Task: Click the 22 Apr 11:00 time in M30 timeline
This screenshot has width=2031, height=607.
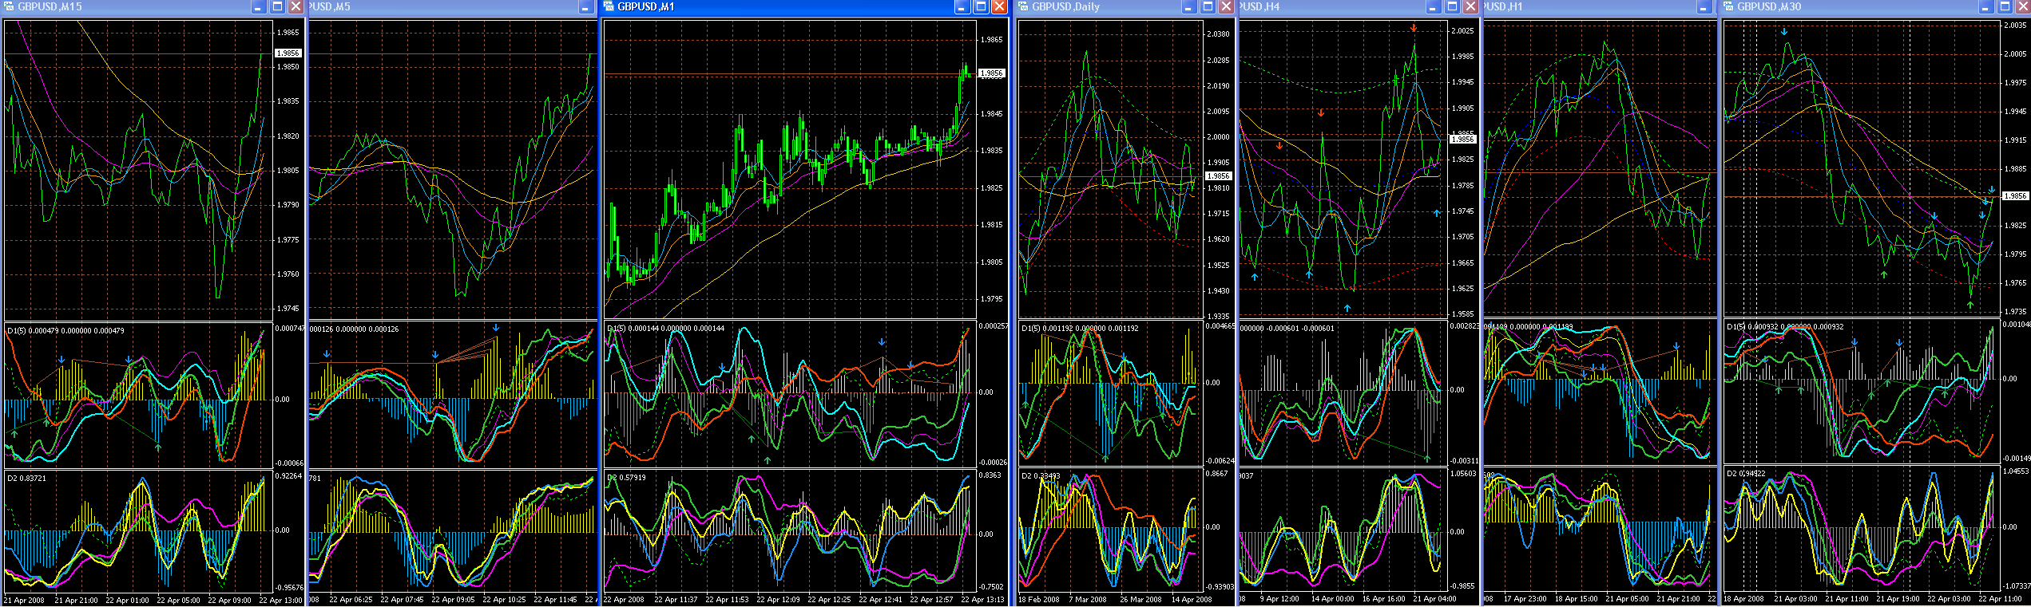Action: (x=2000, y=599)
